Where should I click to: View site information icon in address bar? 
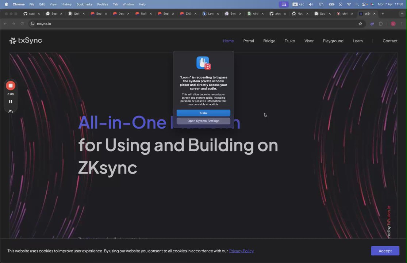pyautogui.click(x=32, y=24)
